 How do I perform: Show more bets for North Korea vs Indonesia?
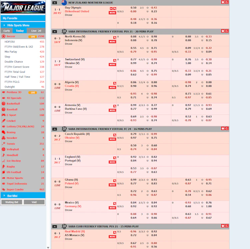[112, 42]
